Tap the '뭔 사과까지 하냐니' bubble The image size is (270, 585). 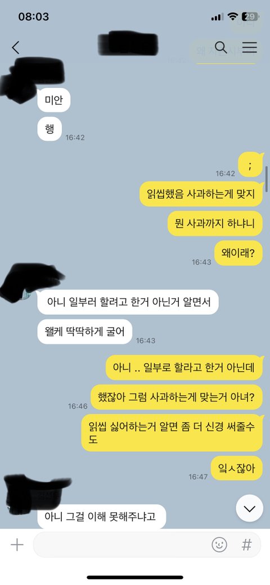pyautogui.click(x=215, y=224)
